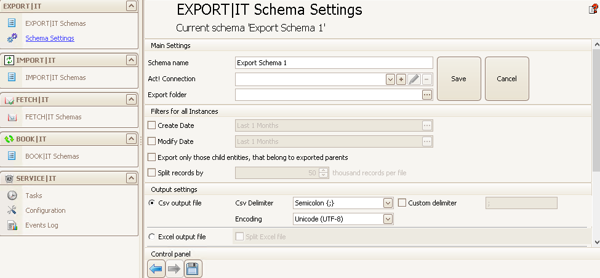Click the Custom delimiter text field

tap(522, 203)
